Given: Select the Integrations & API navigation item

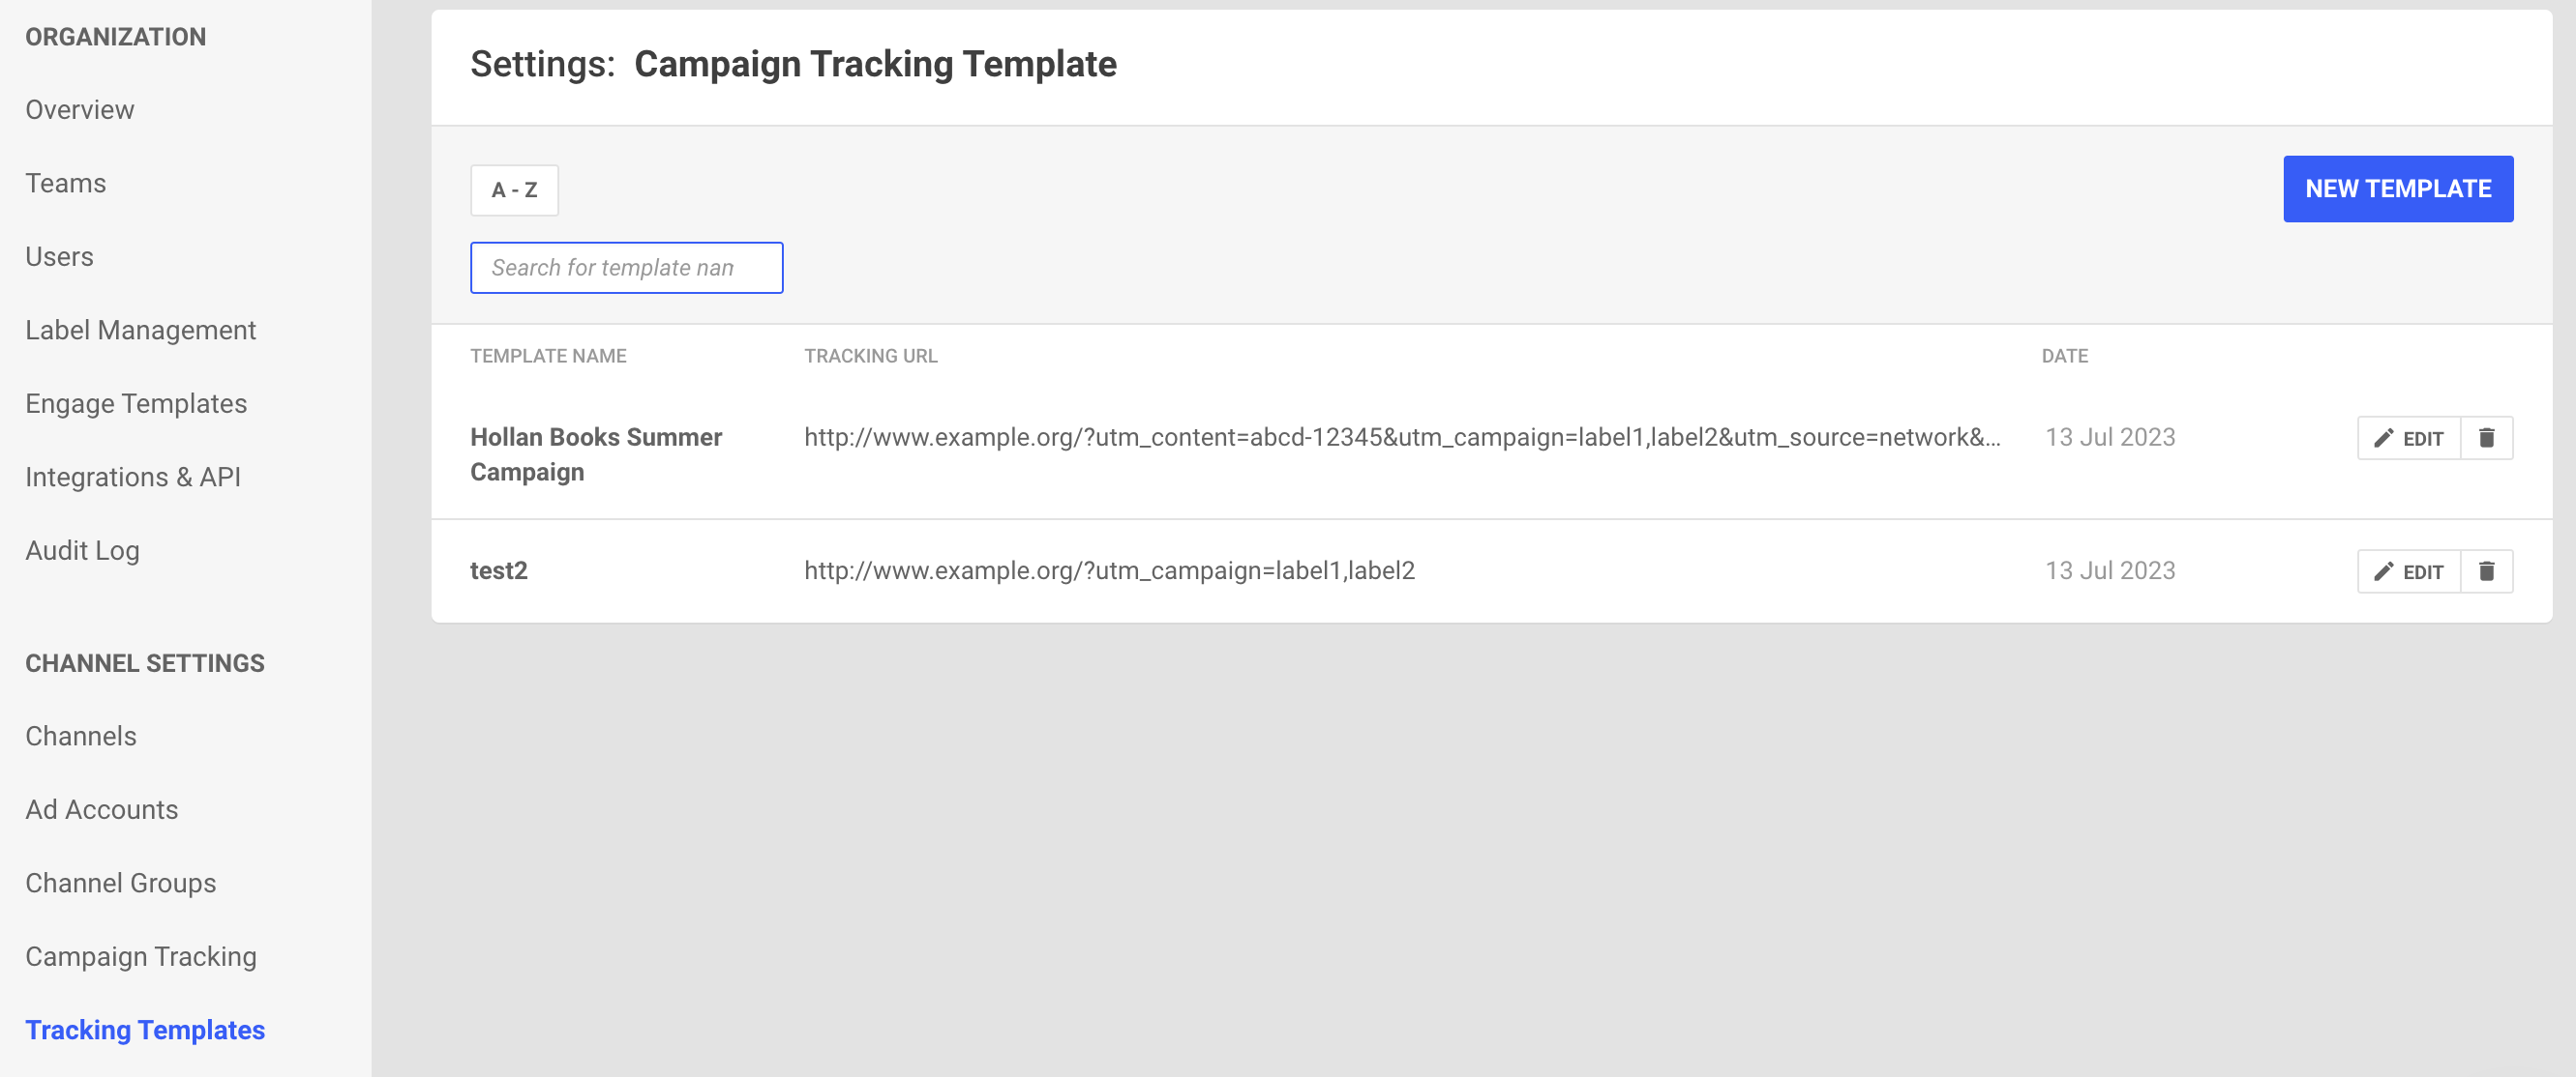Looking at the screenshot, I should [x=134, y=476].
